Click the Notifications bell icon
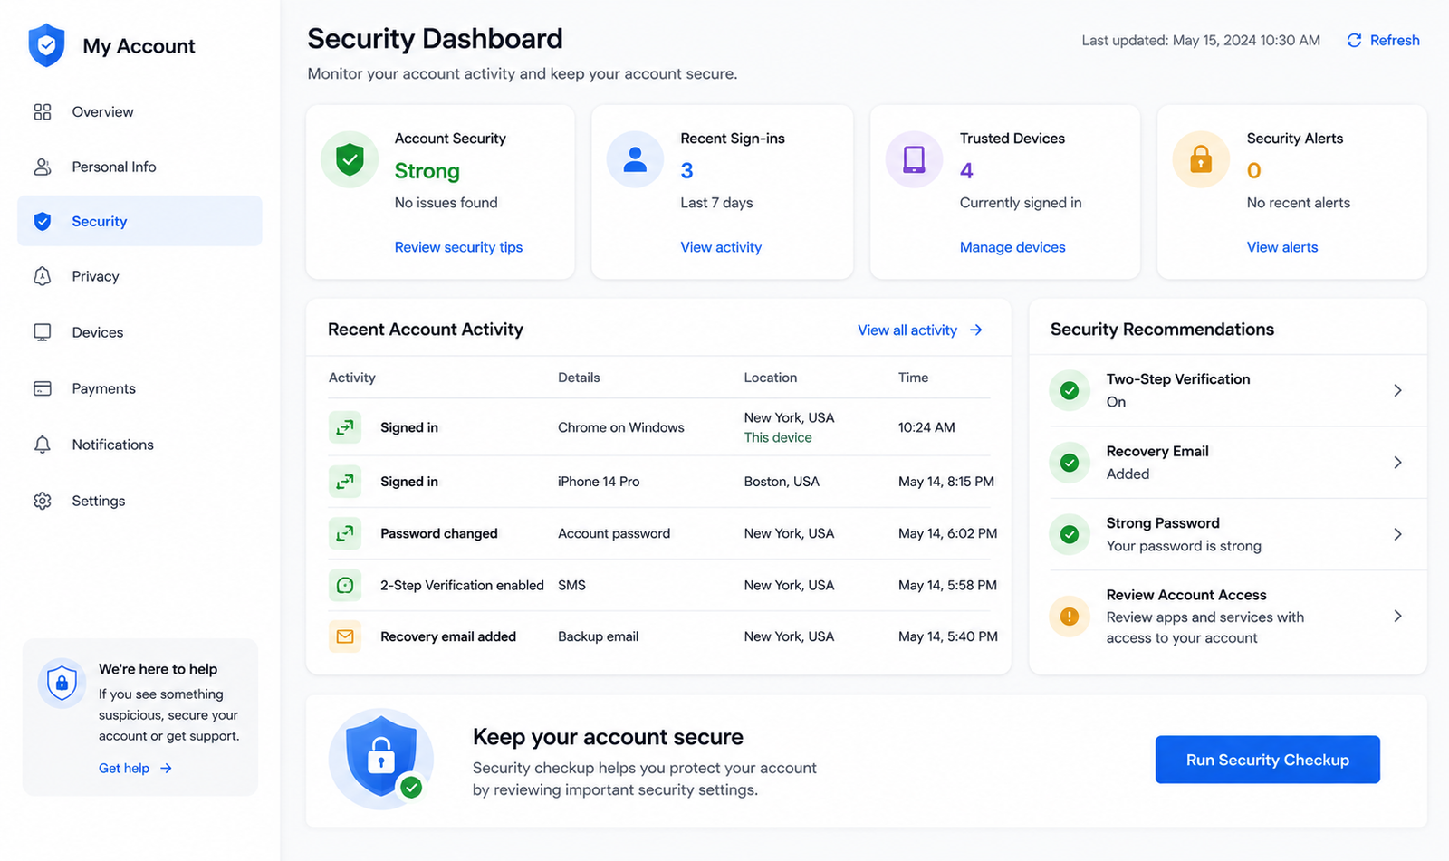 point(43,445)
